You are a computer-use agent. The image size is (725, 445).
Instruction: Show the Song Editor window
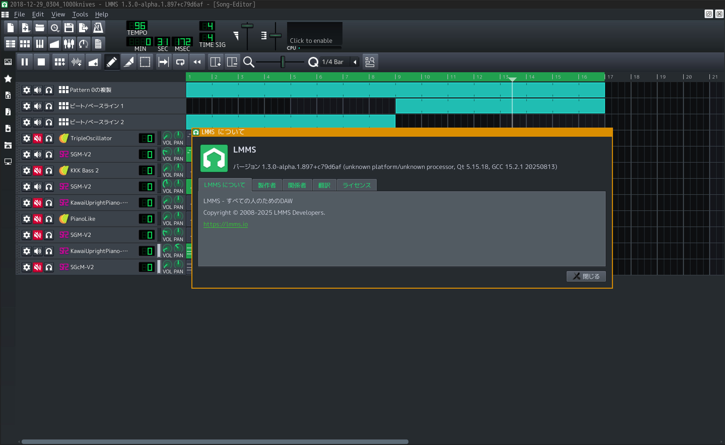pyautogui.click(x=11, y=44)
